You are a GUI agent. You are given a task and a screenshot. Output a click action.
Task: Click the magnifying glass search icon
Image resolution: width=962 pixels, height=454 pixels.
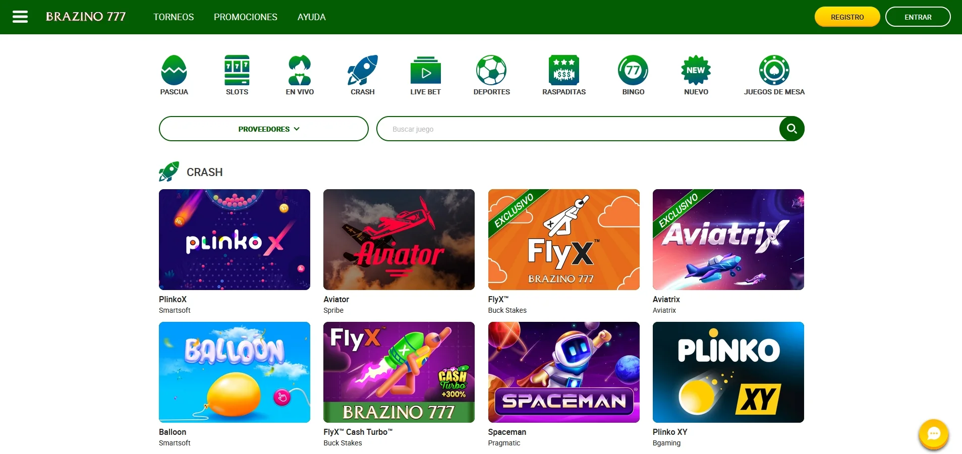click(791, 129)
